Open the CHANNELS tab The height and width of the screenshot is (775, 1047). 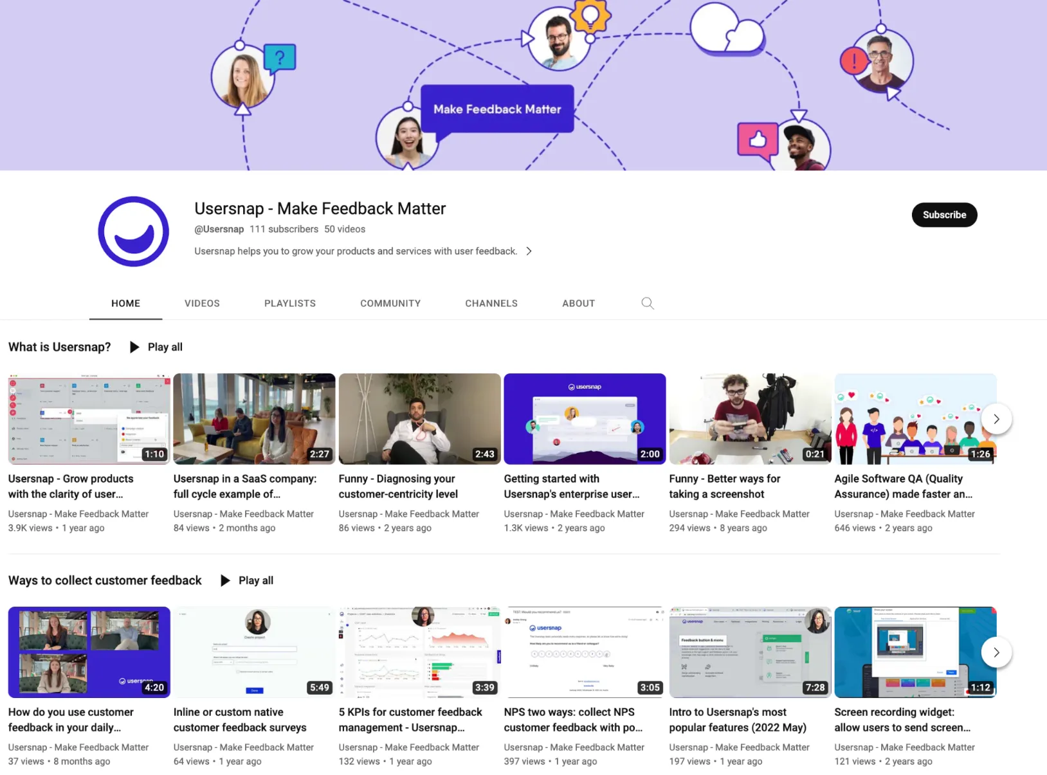[491, 303]
